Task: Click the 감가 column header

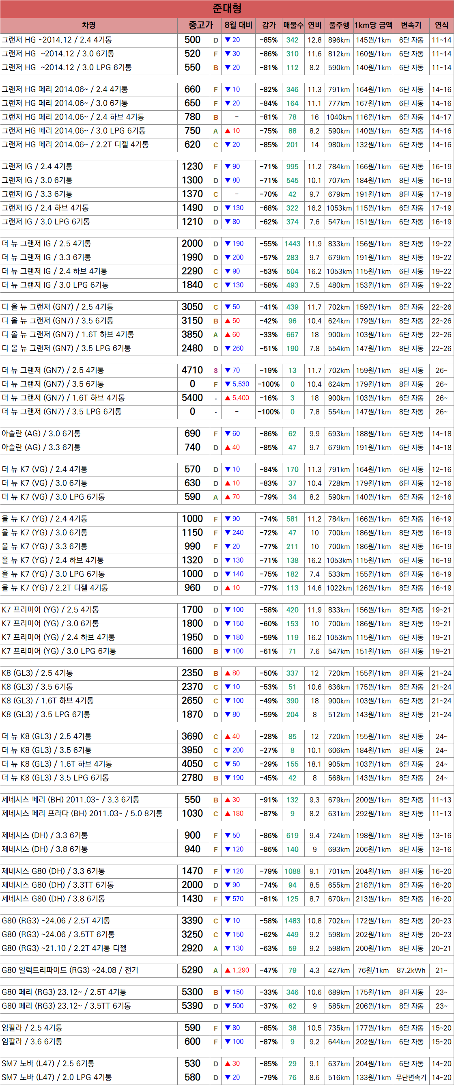Action: [x=269, y=25]
